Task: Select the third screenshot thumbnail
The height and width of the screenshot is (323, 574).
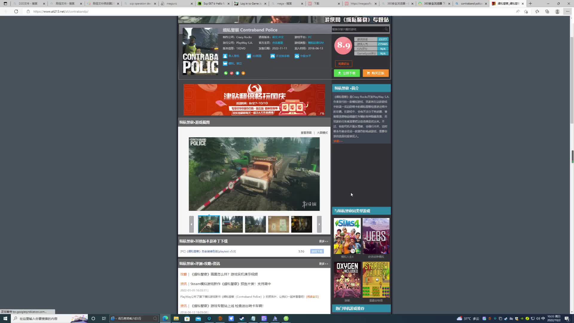Action: (255, 224)
